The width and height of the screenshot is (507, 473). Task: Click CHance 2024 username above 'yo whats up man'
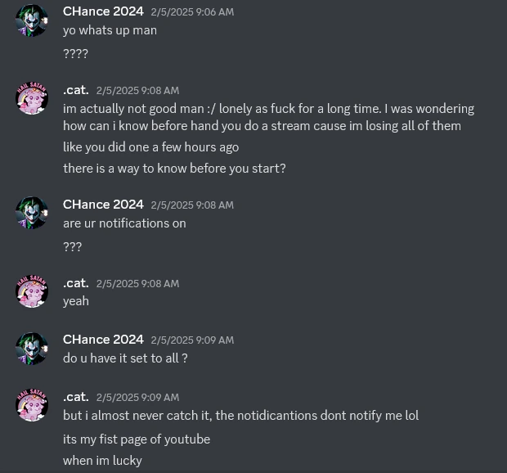pos(103,11)
